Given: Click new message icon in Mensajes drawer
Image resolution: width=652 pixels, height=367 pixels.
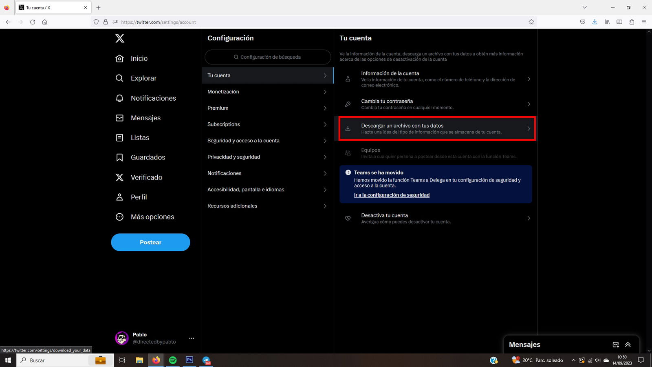Looking at the screenshot, I should 616,345.
